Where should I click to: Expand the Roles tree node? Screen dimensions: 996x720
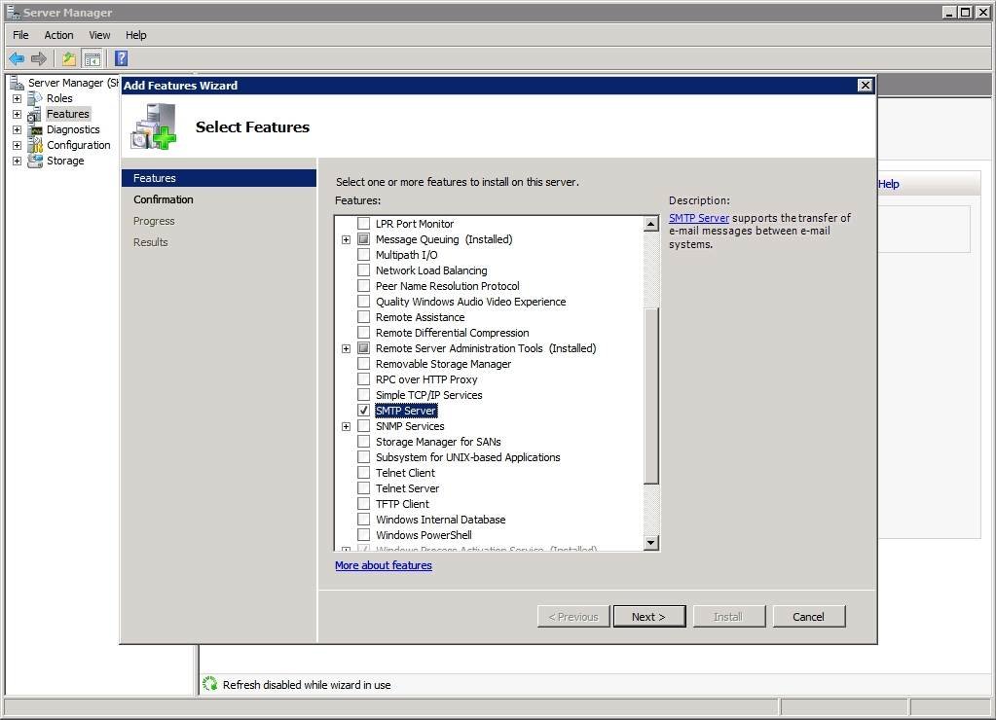click(x=17, y=98)
